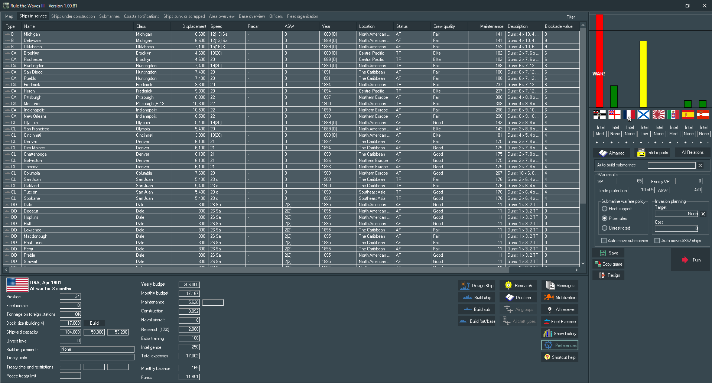
Task: Click the Russian St. Andrew's flag
Action: pyautogui.click(x=644, y=115)
